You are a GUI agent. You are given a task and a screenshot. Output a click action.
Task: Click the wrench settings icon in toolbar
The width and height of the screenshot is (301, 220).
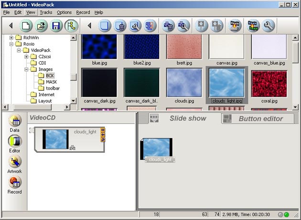point(269,25)
